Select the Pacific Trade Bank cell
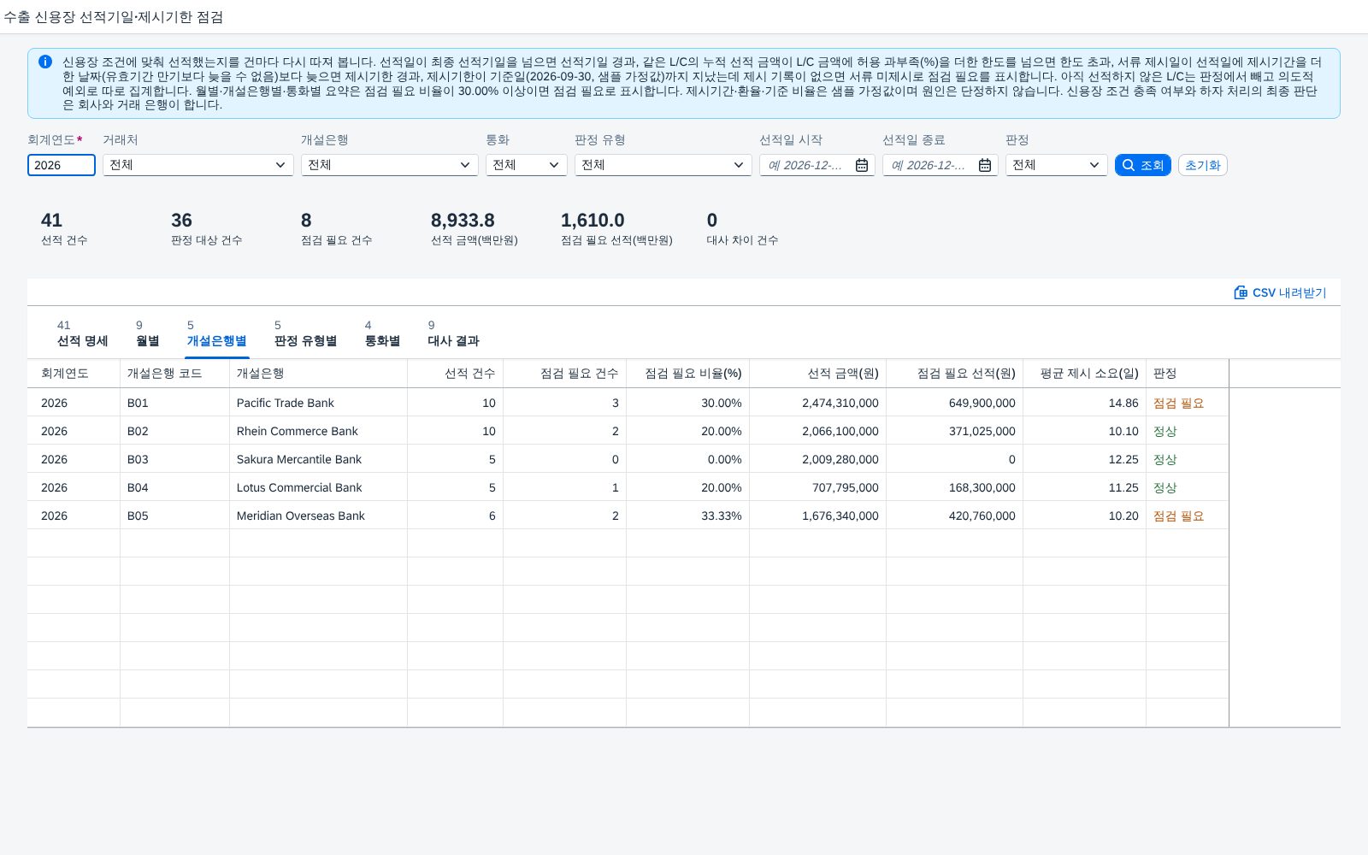Screen dimensions: 1368x855 click(x=318, y=403)
